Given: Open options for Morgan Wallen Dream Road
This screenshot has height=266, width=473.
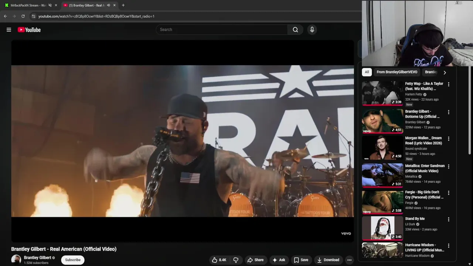Looking at the screenshot, I should point(449,139).
